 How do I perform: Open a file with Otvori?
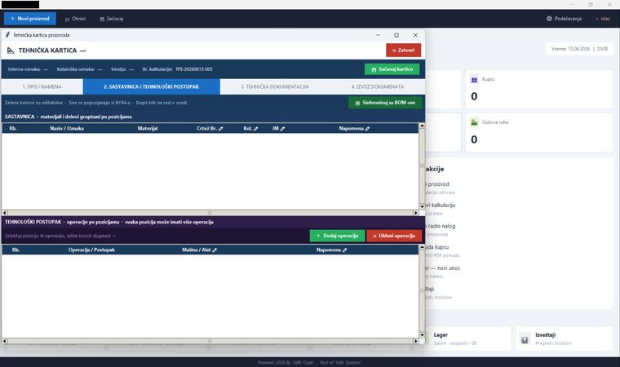pos(75,19)
